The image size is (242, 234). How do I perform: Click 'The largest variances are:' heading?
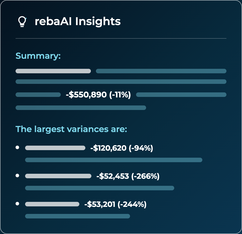coord(71,129)
